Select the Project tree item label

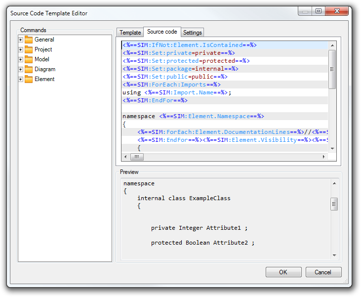point(43,49)
